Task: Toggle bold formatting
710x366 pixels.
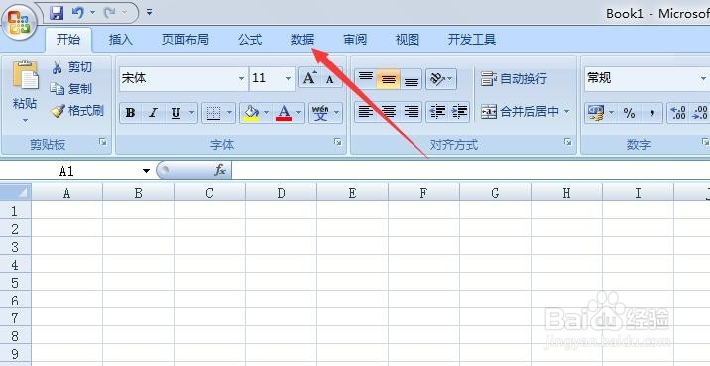Action: point(131,113)
